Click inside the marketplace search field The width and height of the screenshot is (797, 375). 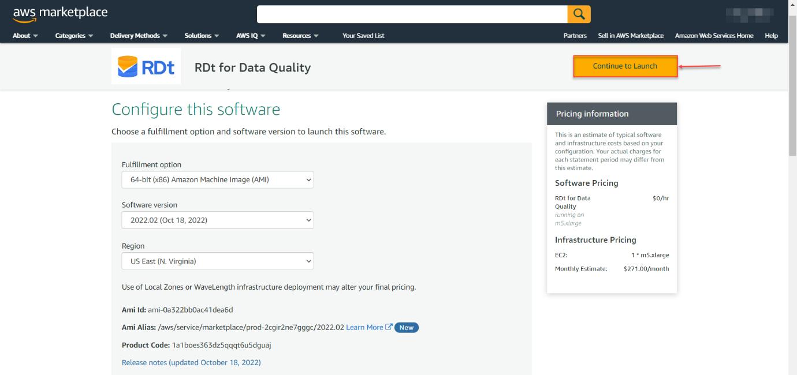[x=412, y=14]
